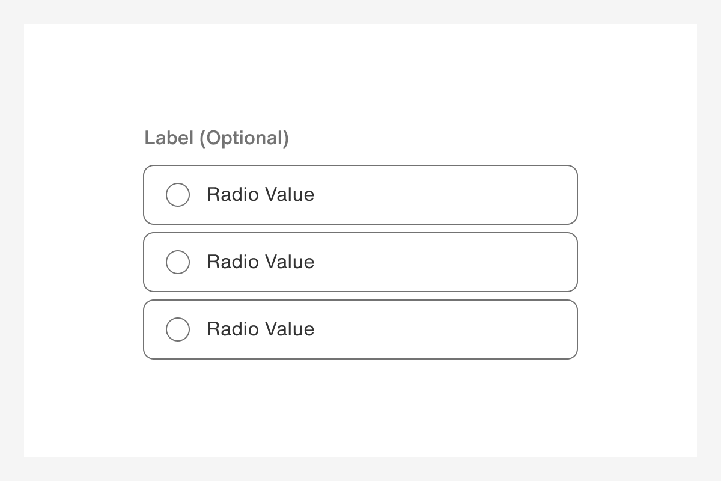Click the bottom Radio Value text label
721x481 pixels.
(260, 329)
